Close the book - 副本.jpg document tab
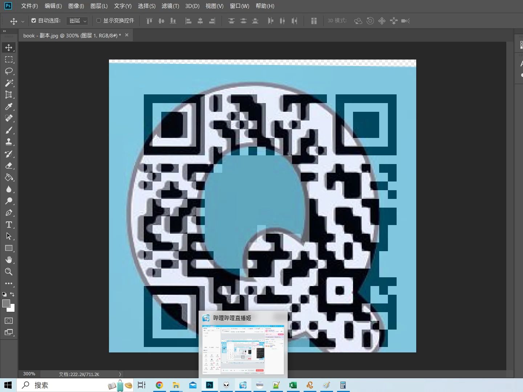Image resolution: width=523 pixels, height=392 pixels. [x=127, y=35]
